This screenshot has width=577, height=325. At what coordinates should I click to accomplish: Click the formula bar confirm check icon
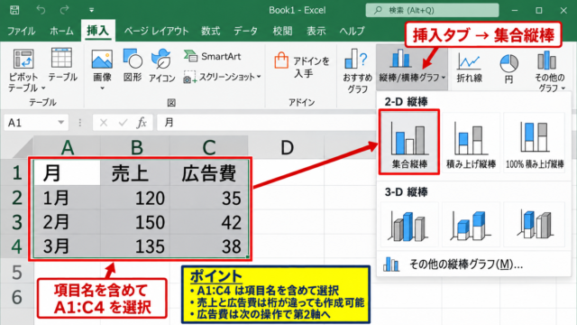(x=123, y=123)
